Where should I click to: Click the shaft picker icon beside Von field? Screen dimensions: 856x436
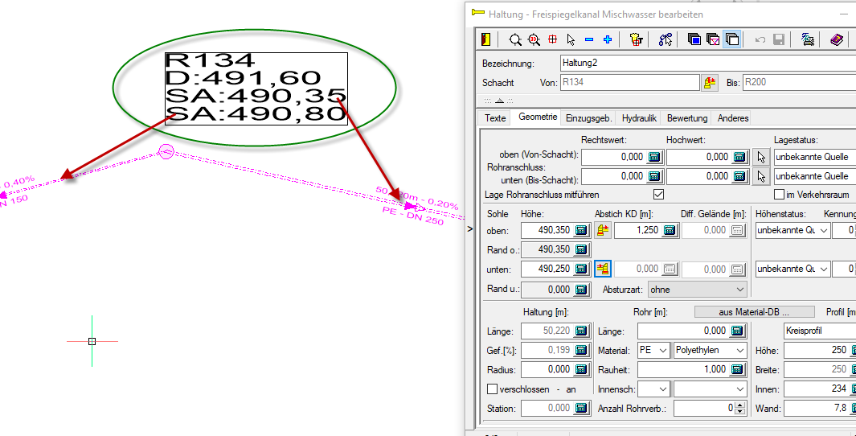click(x=710, y=82)
